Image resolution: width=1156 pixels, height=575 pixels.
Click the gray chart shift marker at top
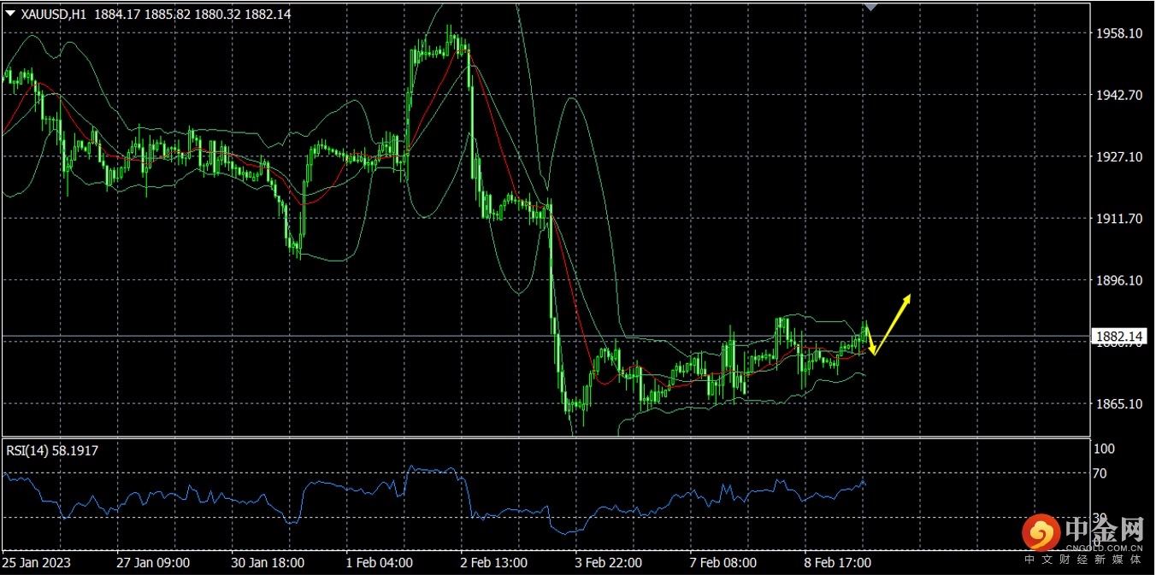coord(870,6)
